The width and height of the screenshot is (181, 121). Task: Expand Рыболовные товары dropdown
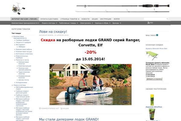tap(68, 23)
